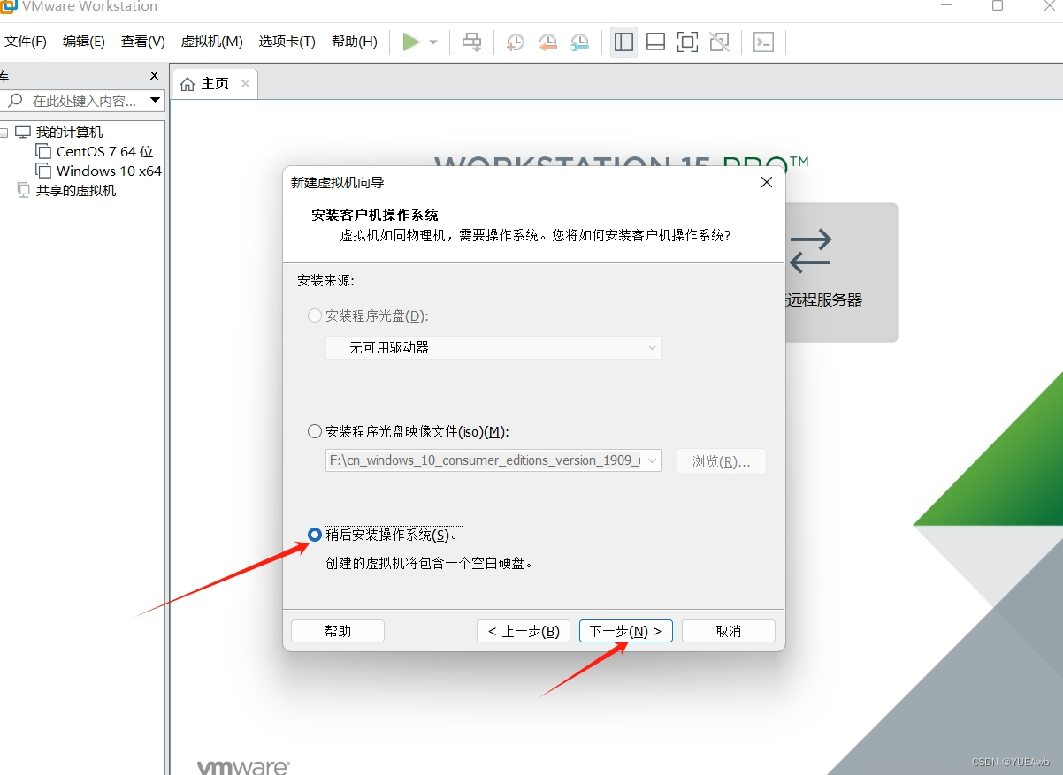The width and height of the screenshot is (1063, 775).
Task: Click the green power-on play icon
Action: point(411,42)
